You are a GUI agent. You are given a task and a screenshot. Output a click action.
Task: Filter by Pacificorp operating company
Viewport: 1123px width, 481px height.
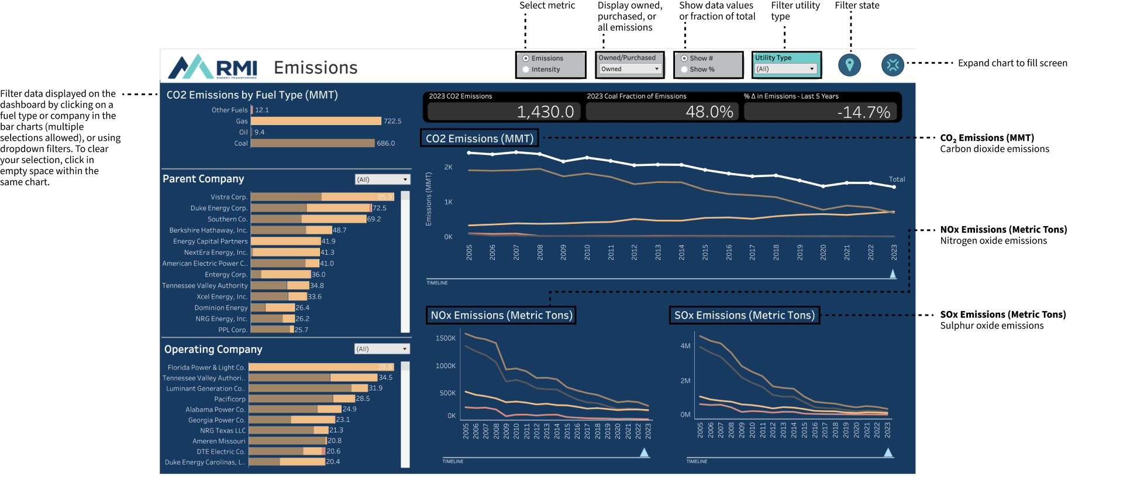[302, 399]
